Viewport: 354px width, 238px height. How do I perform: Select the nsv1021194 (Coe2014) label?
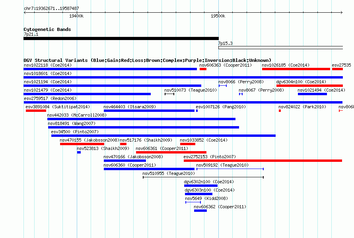click(x=48, y=82)
